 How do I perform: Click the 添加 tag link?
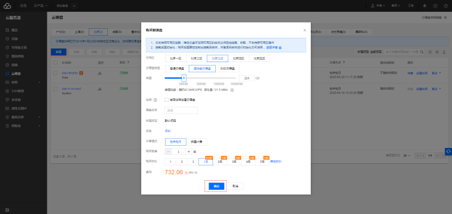(167, 131)
